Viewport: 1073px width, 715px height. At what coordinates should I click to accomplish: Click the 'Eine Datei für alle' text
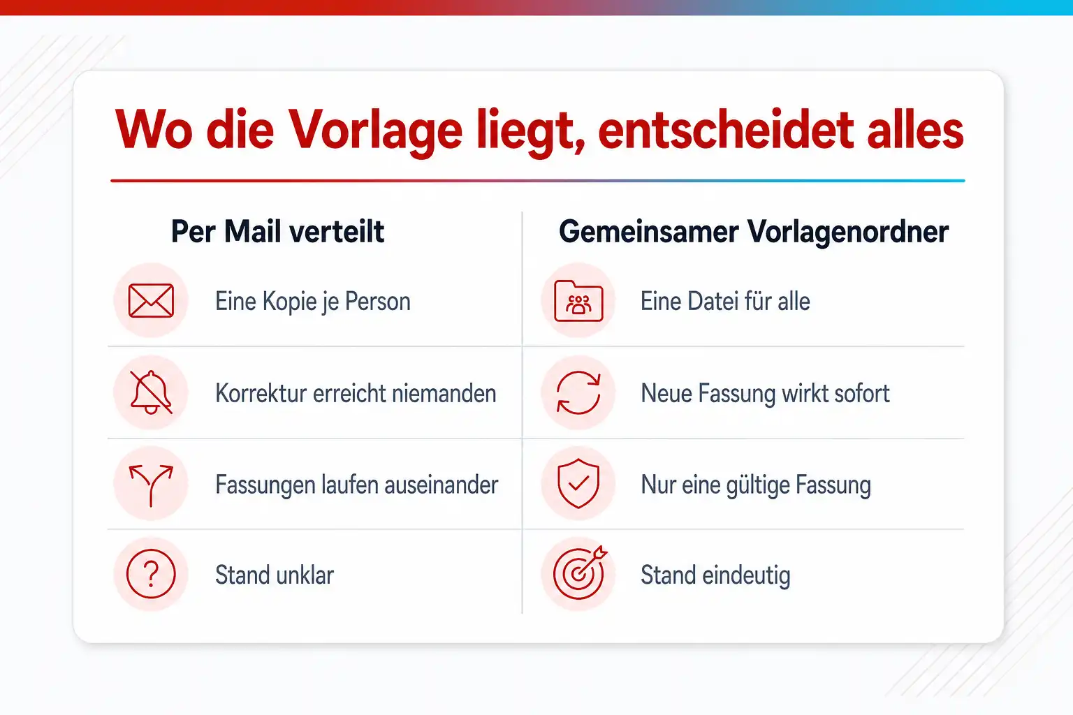click(x=725, y=302)
